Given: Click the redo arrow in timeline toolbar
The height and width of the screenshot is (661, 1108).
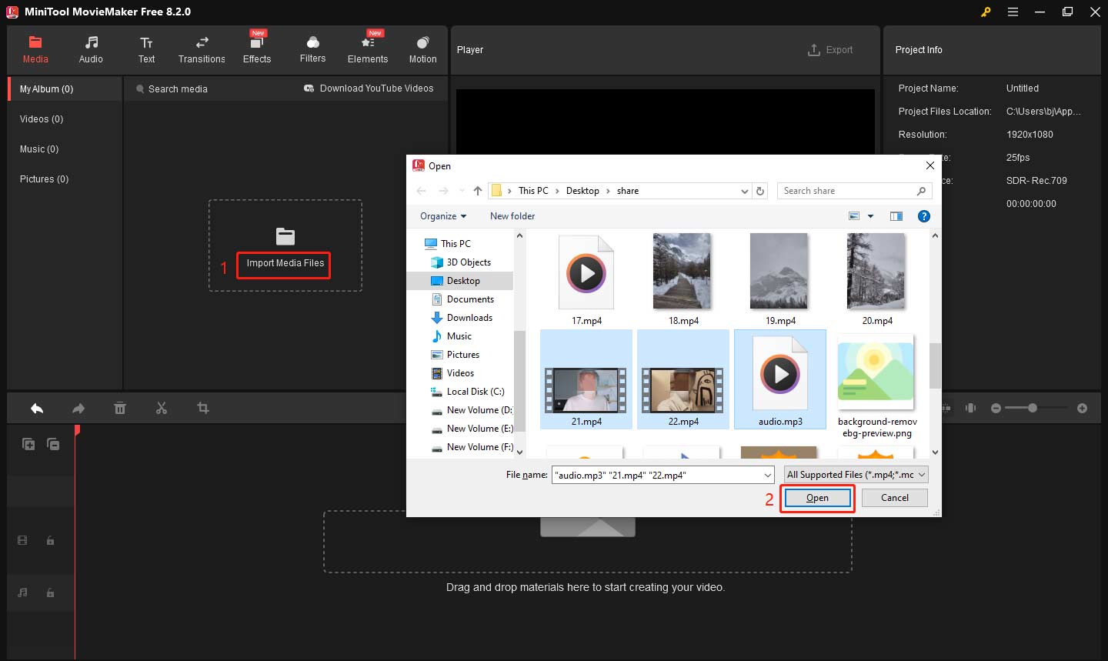Looking at the screenshot, I should pos(78,408).
